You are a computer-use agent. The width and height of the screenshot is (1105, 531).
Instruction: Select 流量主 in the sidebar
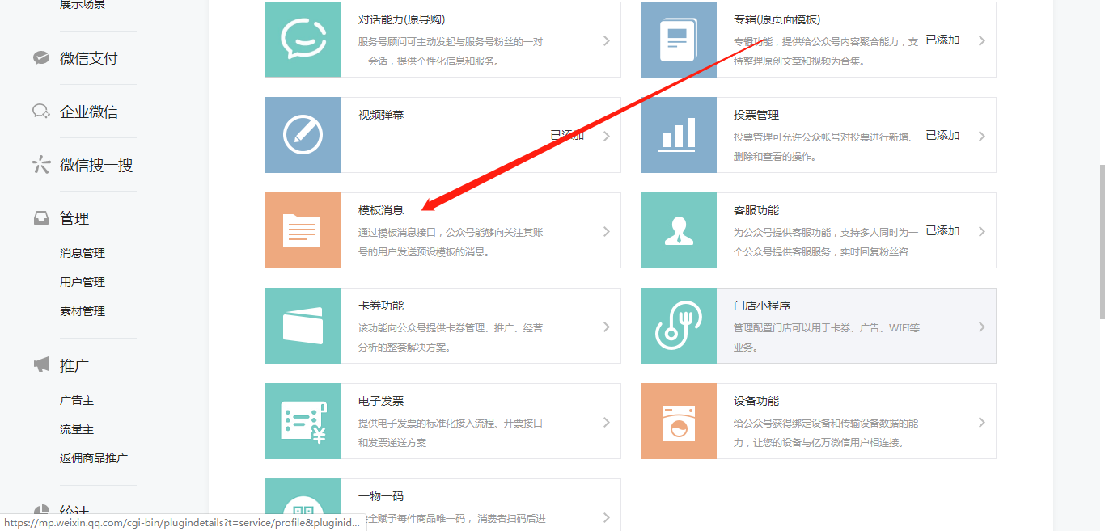pyautogui.click(x=77, y=429)
